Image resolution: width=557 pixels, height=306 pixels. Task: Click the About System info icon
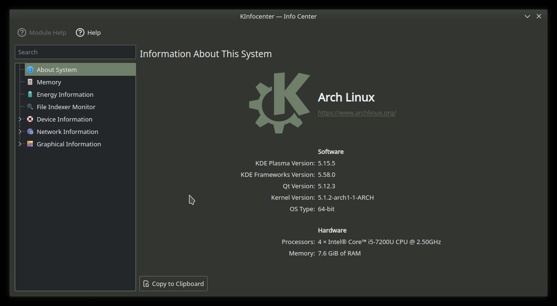30,70
